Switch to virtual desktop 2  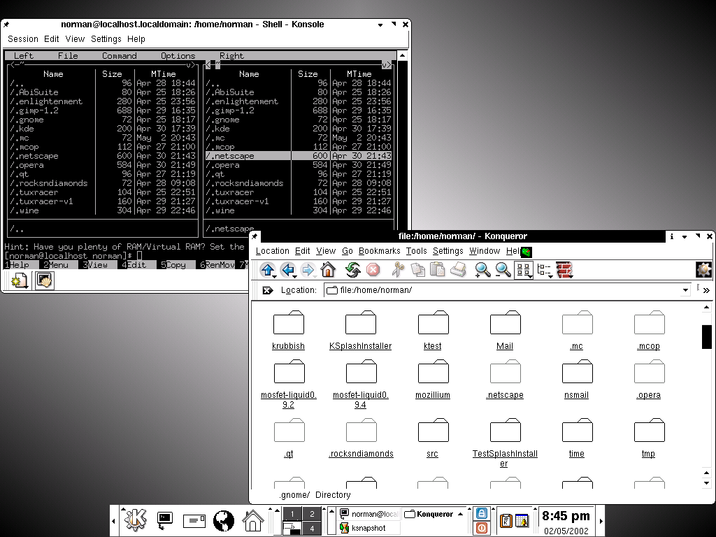pyautogui.click(x=312, y=514)
